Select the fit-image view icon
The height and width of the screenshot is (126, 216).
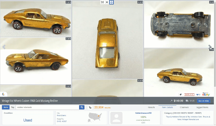tap(107, 2)
